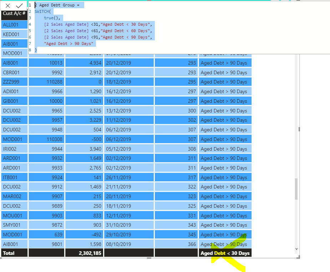Click the table's scroll down arrow
330x272 pixels.
[296, 249]
